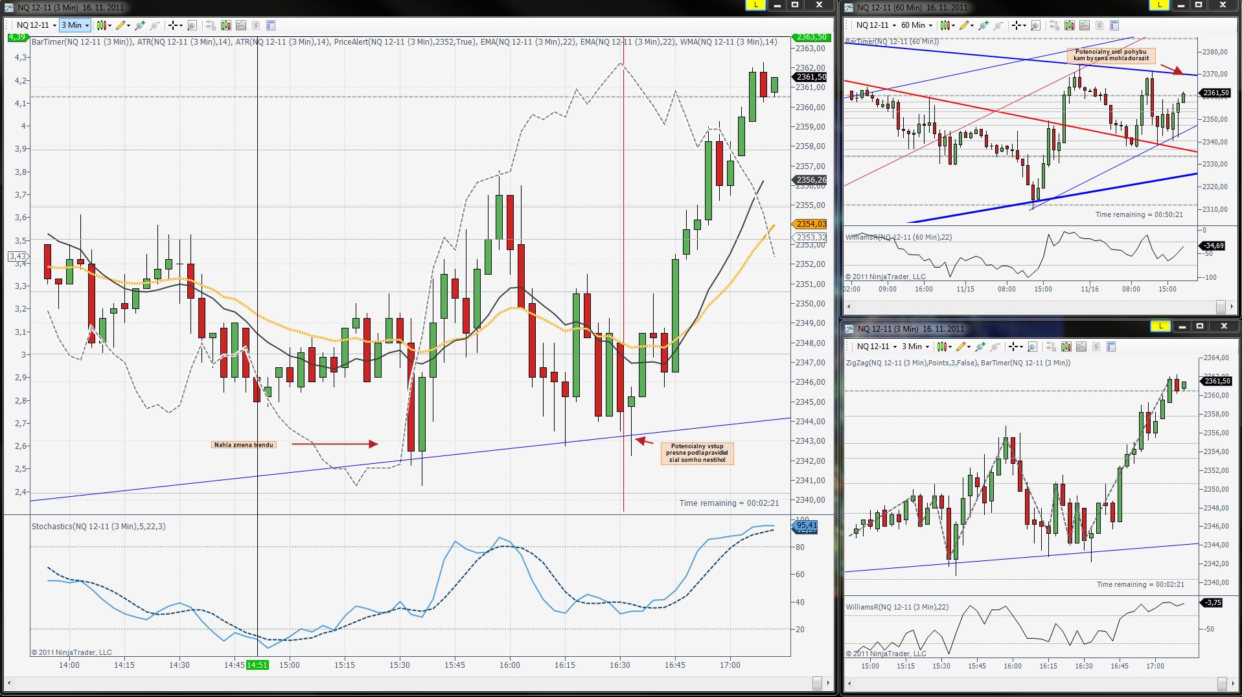The image size is (1242, 697).
Task: Show the Data Box in the main 3 Min chart
Action: pos(192,25)
